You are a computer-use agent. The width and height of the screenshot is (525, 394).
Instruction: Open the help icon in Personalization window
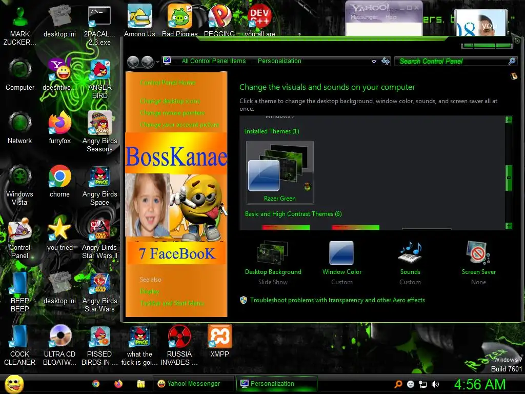(514, 76)
